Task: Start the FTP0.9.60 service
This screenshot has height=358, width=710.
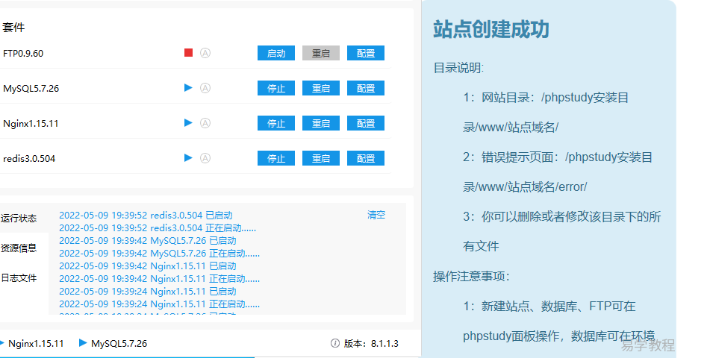Action: tap(276, 53)
